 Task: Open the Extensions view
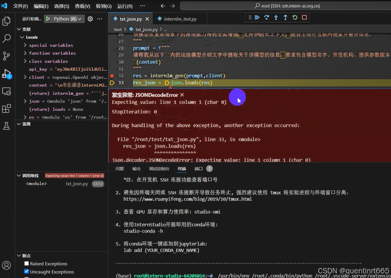[x=7, y=109]
